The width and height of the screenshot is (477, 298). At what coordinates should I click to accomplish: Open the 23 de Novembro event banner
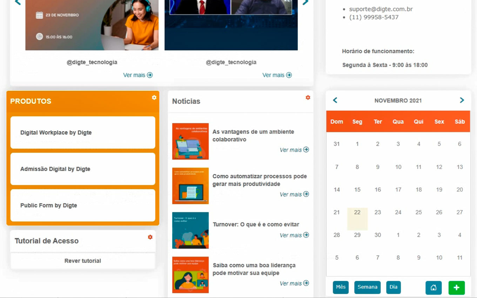coord(92,25)
